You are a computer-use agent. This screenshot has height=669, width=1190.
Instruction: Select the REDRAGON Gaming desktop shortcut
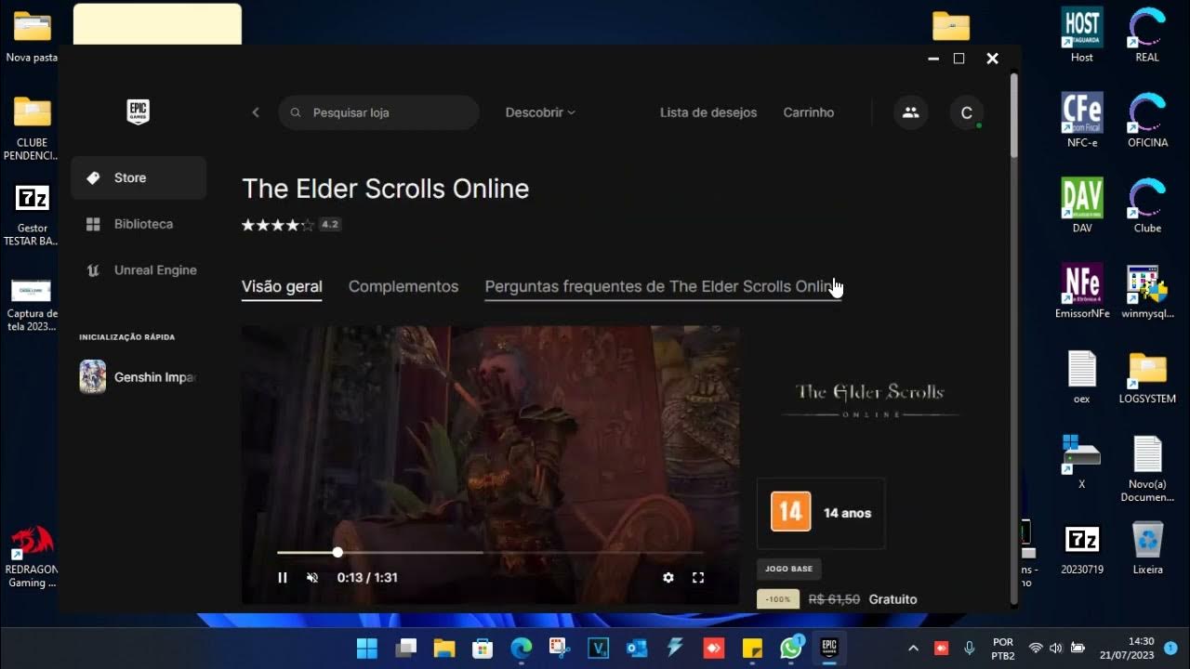click(33, 557)
